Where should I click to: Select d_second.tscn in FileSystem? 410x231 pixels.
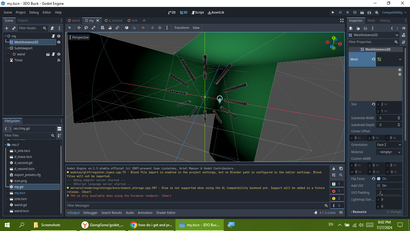(24, 169)
